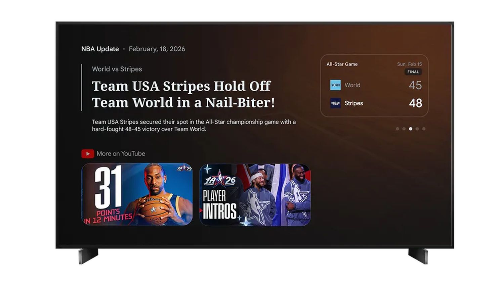Open the More on YouTube section header
Image resolution: width=504 pixels, height=283 pixels.
121,153
